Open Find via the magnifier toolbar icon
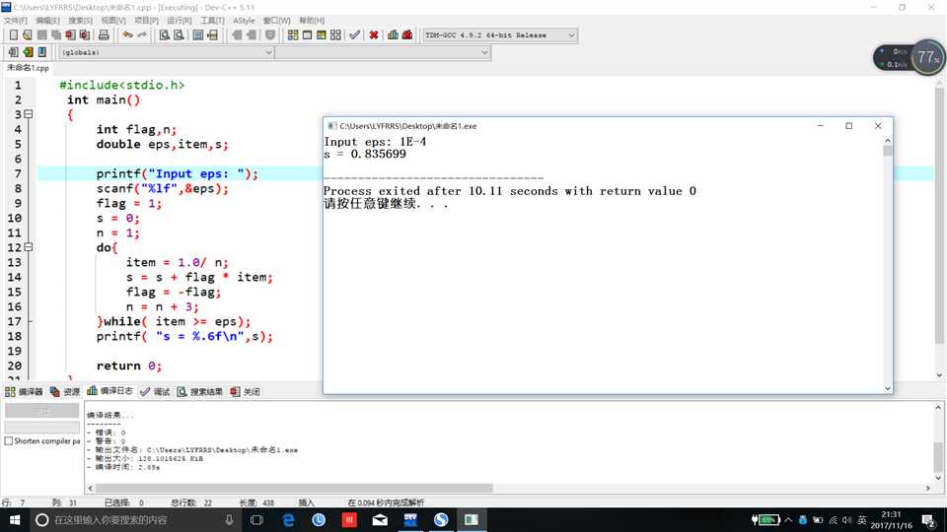The image size is (947, 532). (165, 35)
